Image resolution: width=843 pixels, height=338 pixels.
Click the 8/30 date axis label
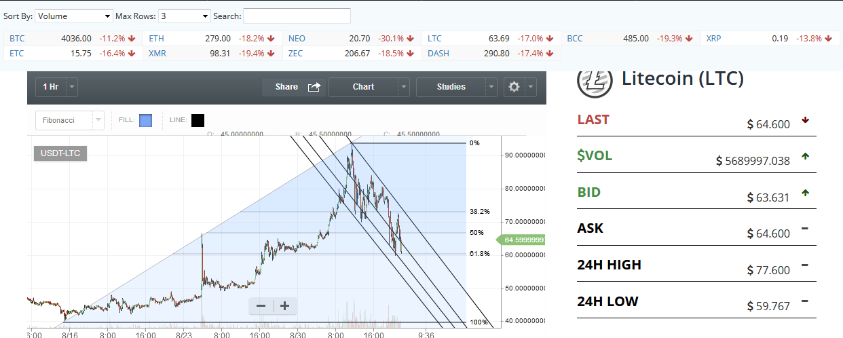click(298, 335)
